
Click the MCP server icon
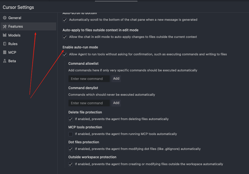tap(5, 52)
